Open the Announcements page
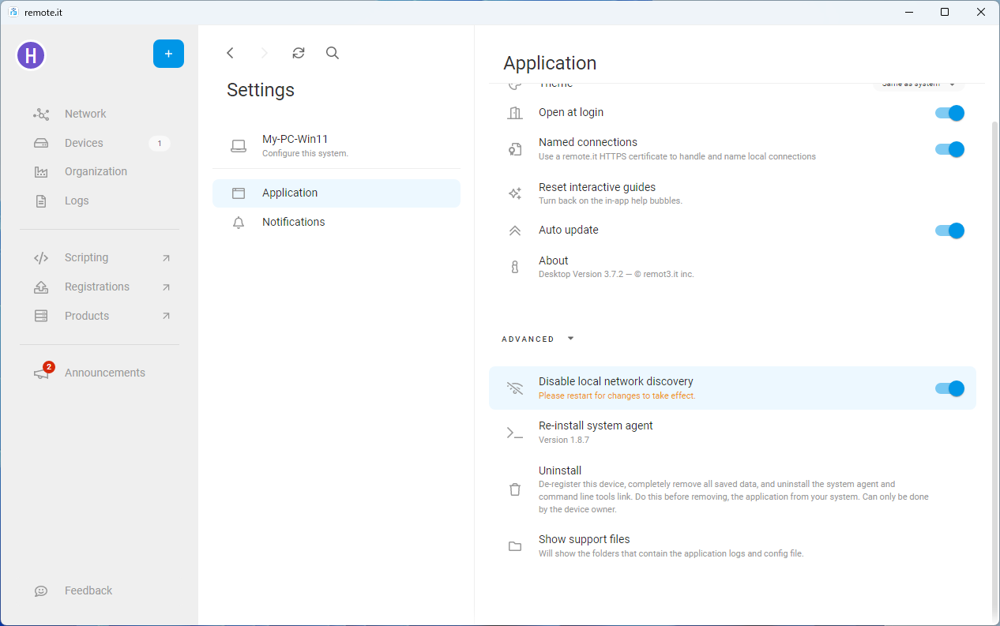Screen dimensions: 1000x626 [x=100, y=373]
